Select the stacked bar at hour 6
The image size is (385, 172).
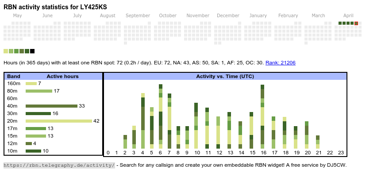tap(161, 116)
